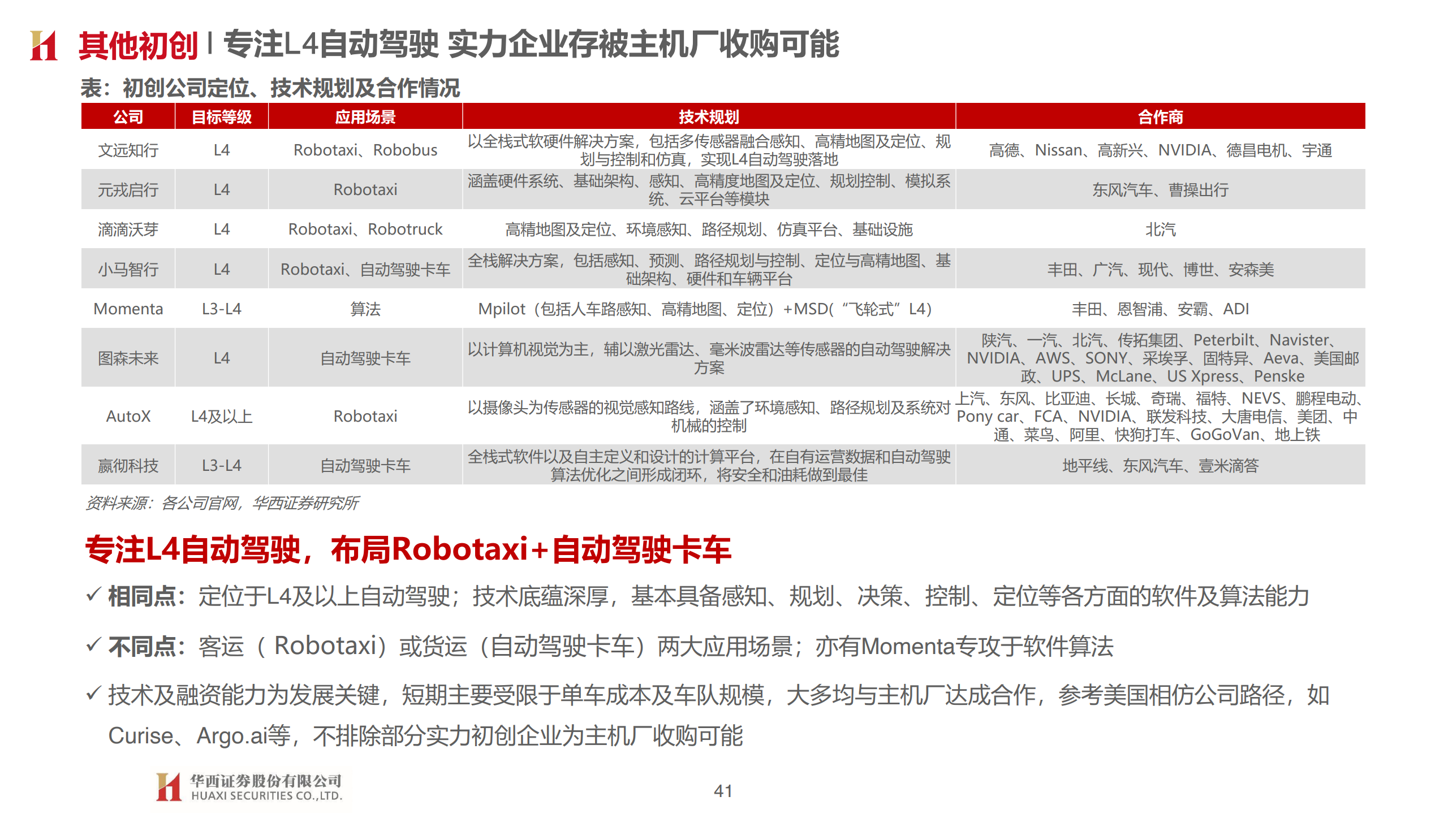Image resolution: width=1448 pixels, height=814 pixels.
Task: Select the 赢彻科技 company cell
Action: [x=128, y=465]
